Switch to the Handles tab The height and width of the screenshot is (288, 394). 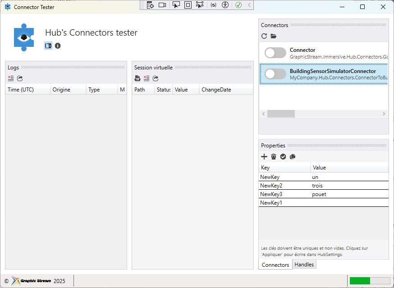point(304,265)
